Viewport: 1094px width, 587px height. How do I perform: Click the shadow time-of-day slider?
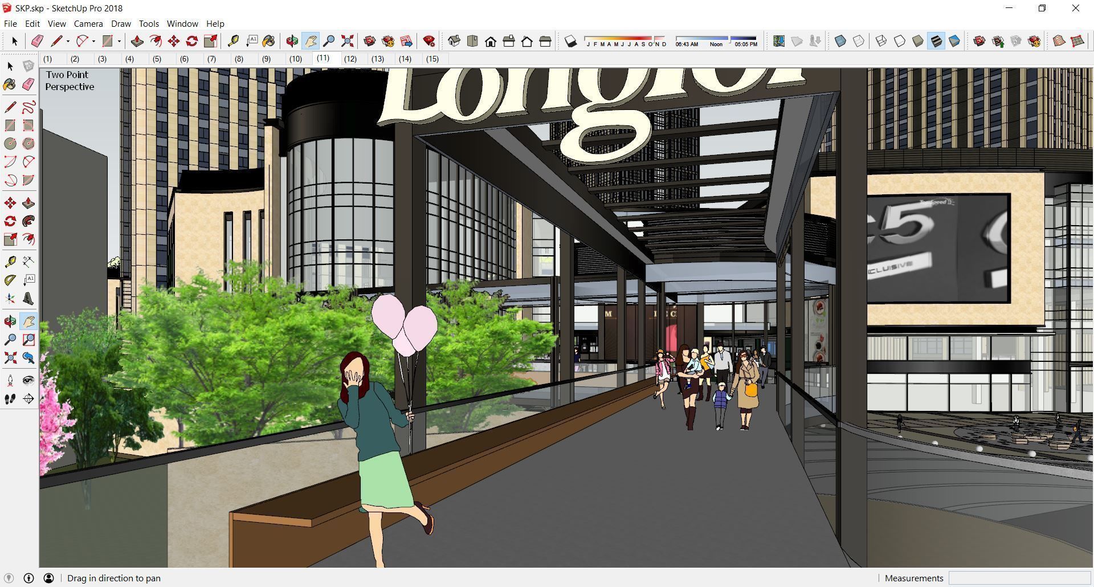click(717, 41)
